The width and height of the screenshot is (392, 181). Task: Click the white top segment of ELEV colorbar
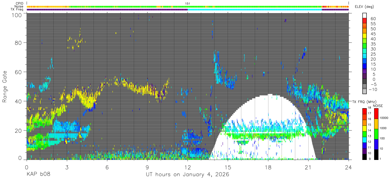[x=365, y=15]
